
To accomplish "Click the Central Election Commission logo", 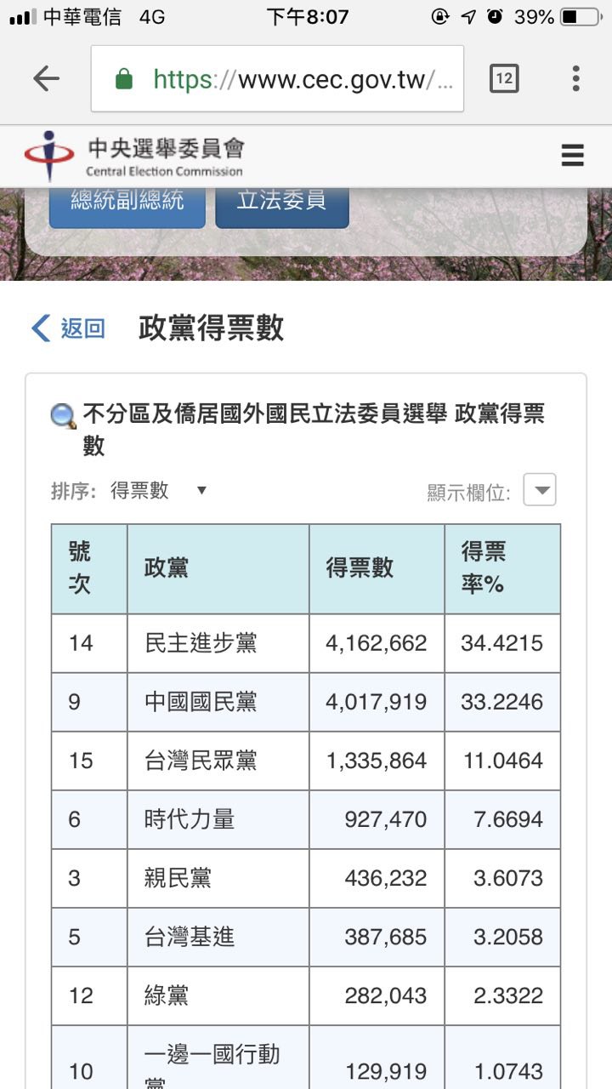I will [x=134, y=156].
